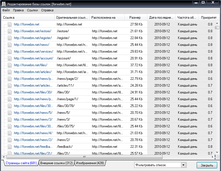Click original link /articles/11/
The image size is (221, 171).
(66, 85)
